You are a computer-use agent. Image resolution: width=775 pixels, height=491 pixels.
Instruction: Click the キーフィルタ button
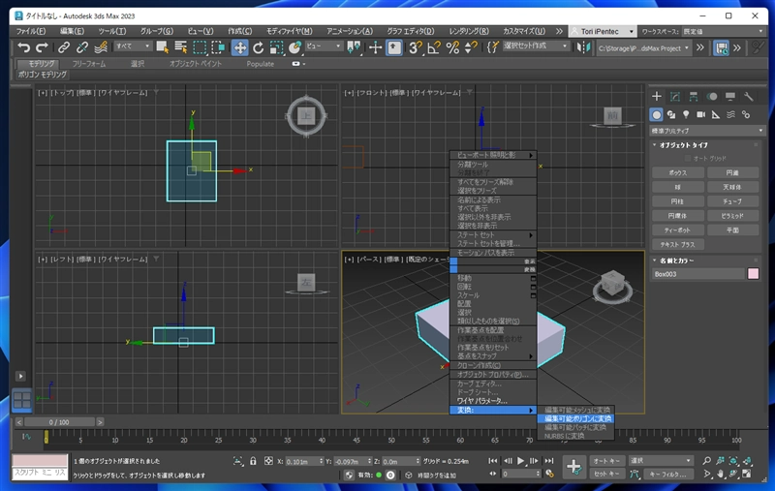[667, 474]
